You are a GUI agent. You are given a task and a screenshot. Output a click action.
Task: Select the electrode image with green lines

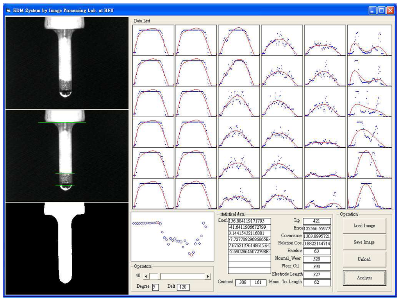(x=67, y=156)
